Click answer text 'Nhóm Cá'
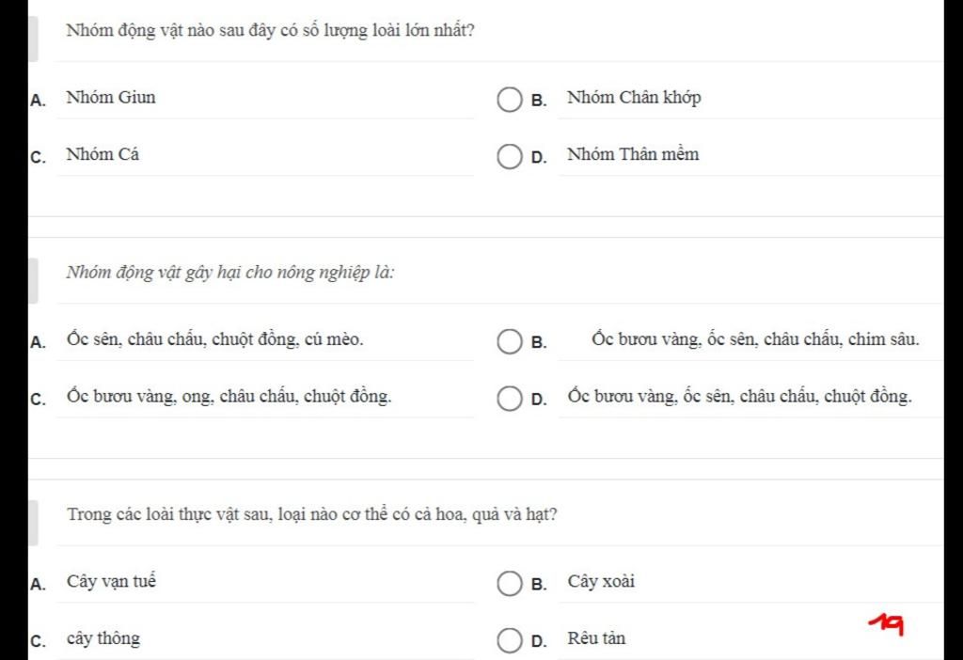The height and width of the screenshot is (660, 963). click(x=103, y=155)
